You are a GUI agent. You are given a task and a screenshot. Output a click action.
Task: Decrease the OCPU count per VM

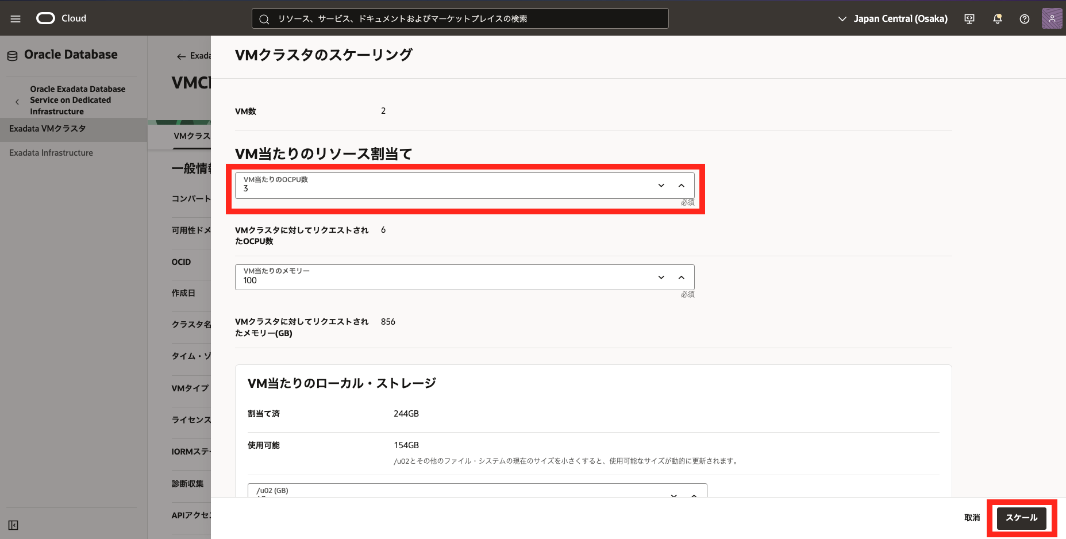pos(661,186)
